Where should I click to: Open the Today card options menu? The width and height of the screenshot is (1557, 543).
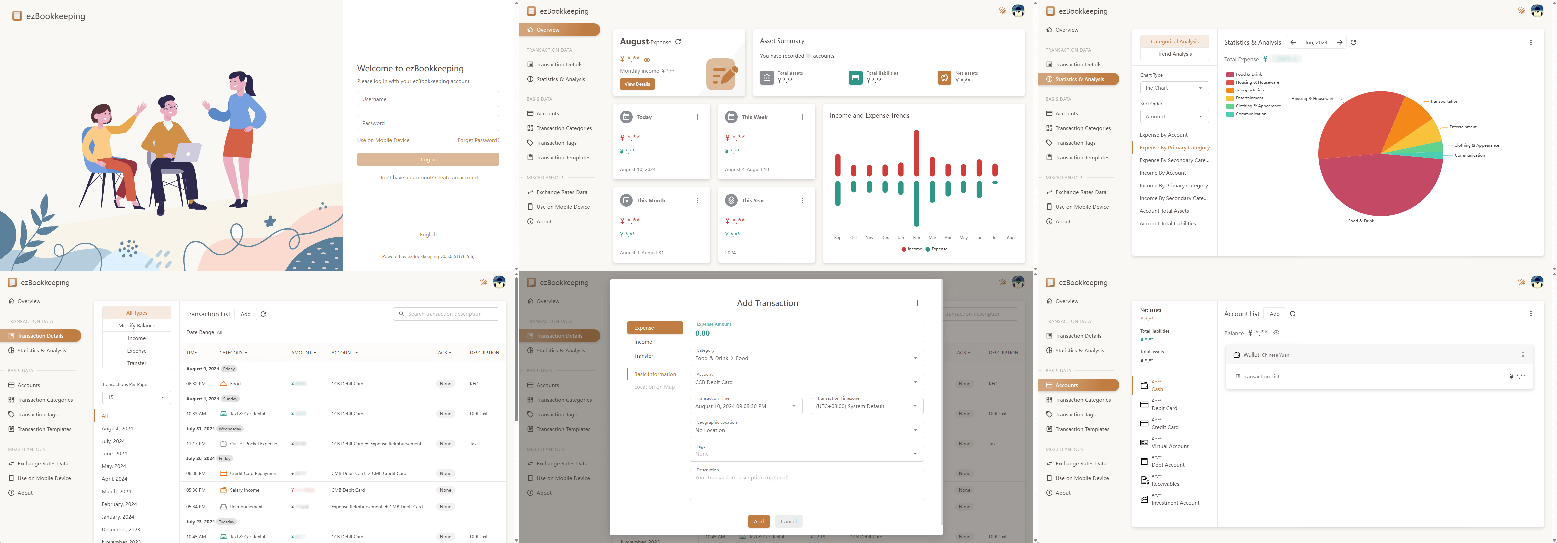point(697,117)
